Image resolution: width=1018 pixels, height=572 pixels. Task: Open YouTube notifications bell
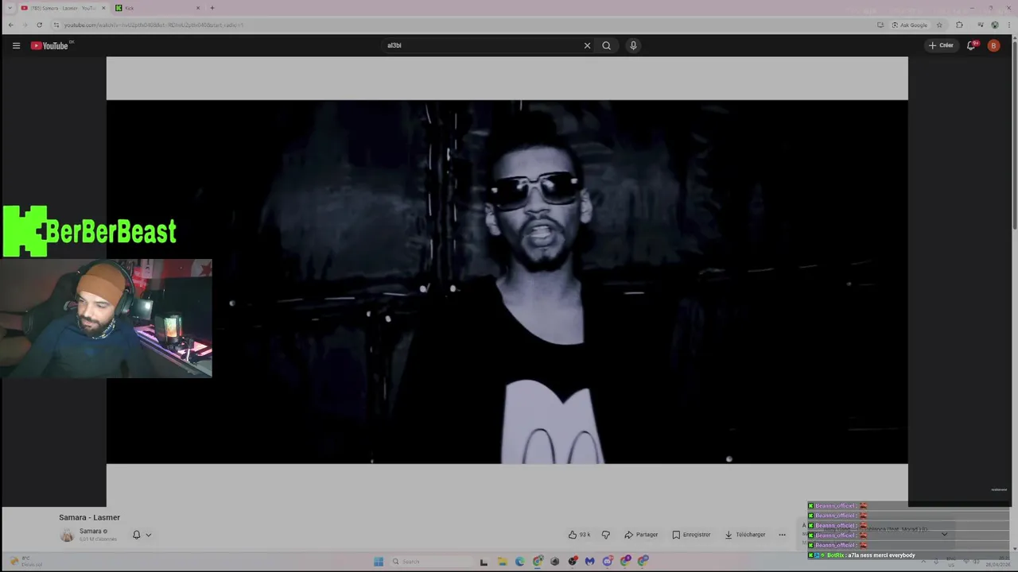point(970,45)
